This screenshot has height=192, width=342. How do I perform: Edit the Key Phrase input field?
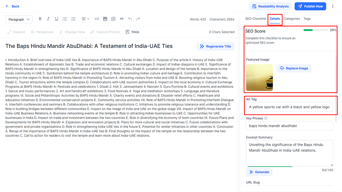[289, 126]
